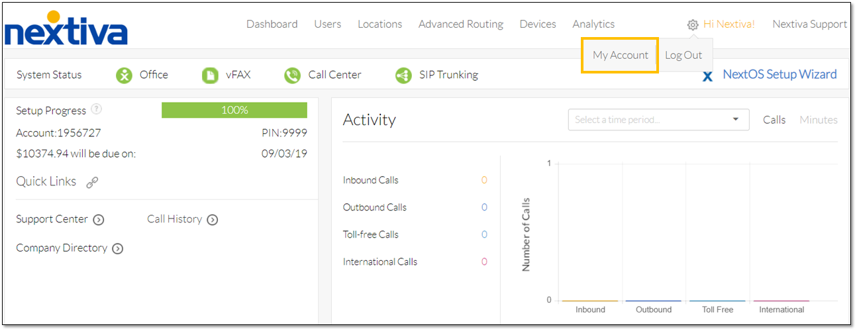The height and width of the screenshot is (331, 857).
Task: Click the vFAX status label
Action: [x=238, y=75]
